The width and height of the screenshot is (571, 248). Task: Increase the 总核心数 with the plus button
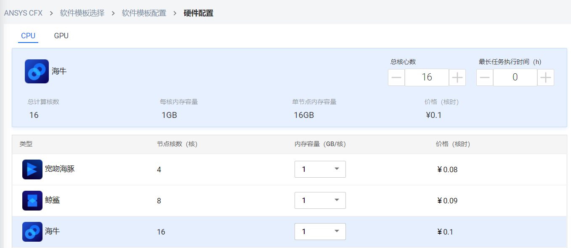tap(457, 77)
